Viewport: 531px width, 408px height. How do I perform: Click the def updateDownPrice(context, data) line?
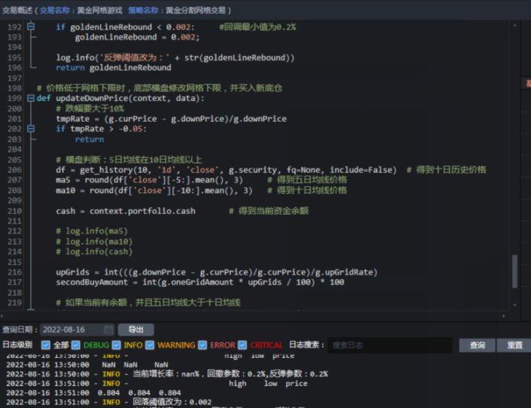pyautogui.click(x=120, y=98)
